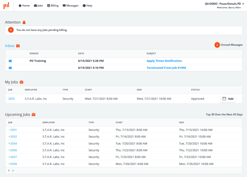
Task: Go to page 2 of Upcoming Jobs
Action: 13,171
